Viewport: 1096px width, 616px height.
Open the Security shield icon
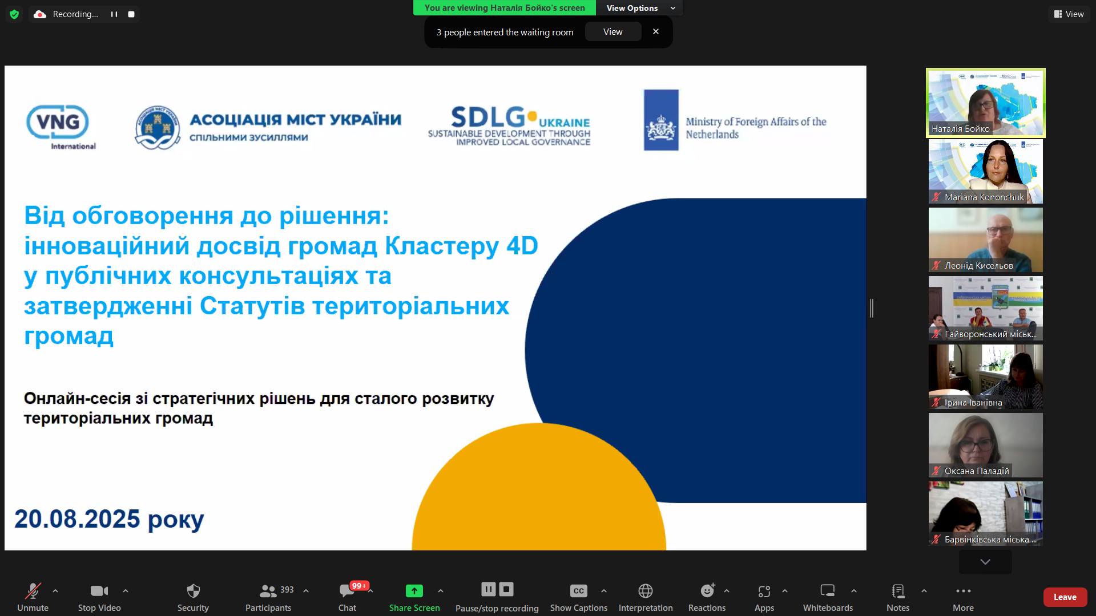pos(193,591)
